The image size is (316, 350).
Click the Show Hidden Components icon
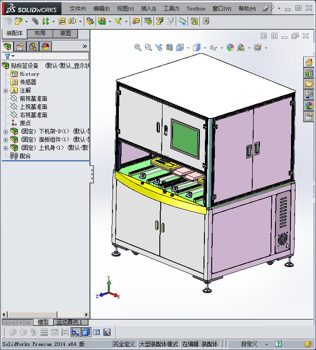(x=90, y=21)
